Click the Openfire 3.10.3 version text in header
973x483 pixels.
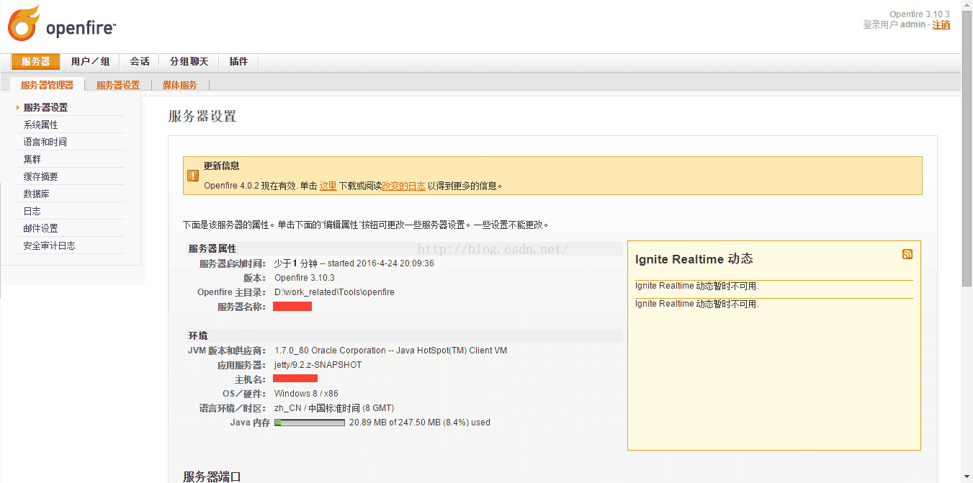pos(920,14)
